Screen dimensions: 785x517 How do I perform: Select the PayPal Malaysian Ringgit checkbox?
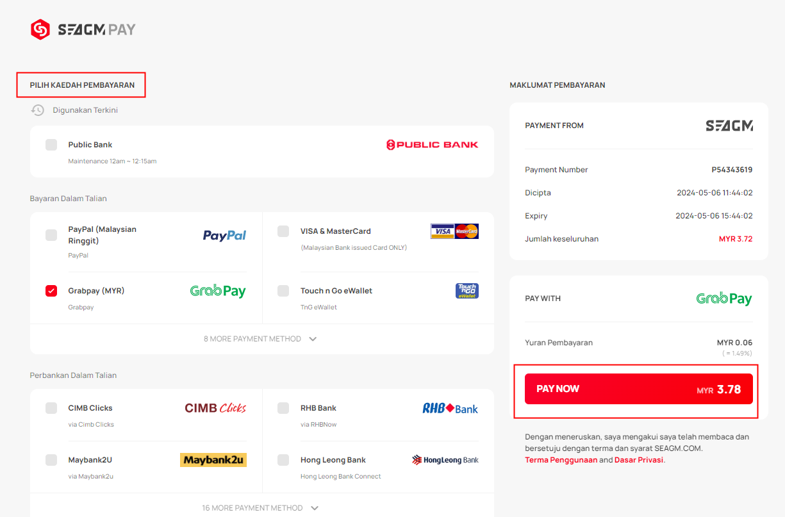coord(51,235)
